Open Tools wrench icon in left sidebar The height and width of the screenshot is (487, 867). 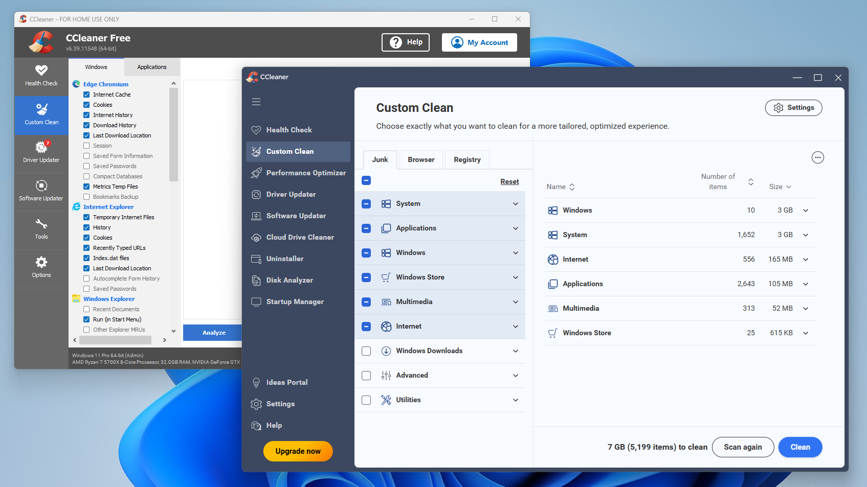[x=41, y=229]
